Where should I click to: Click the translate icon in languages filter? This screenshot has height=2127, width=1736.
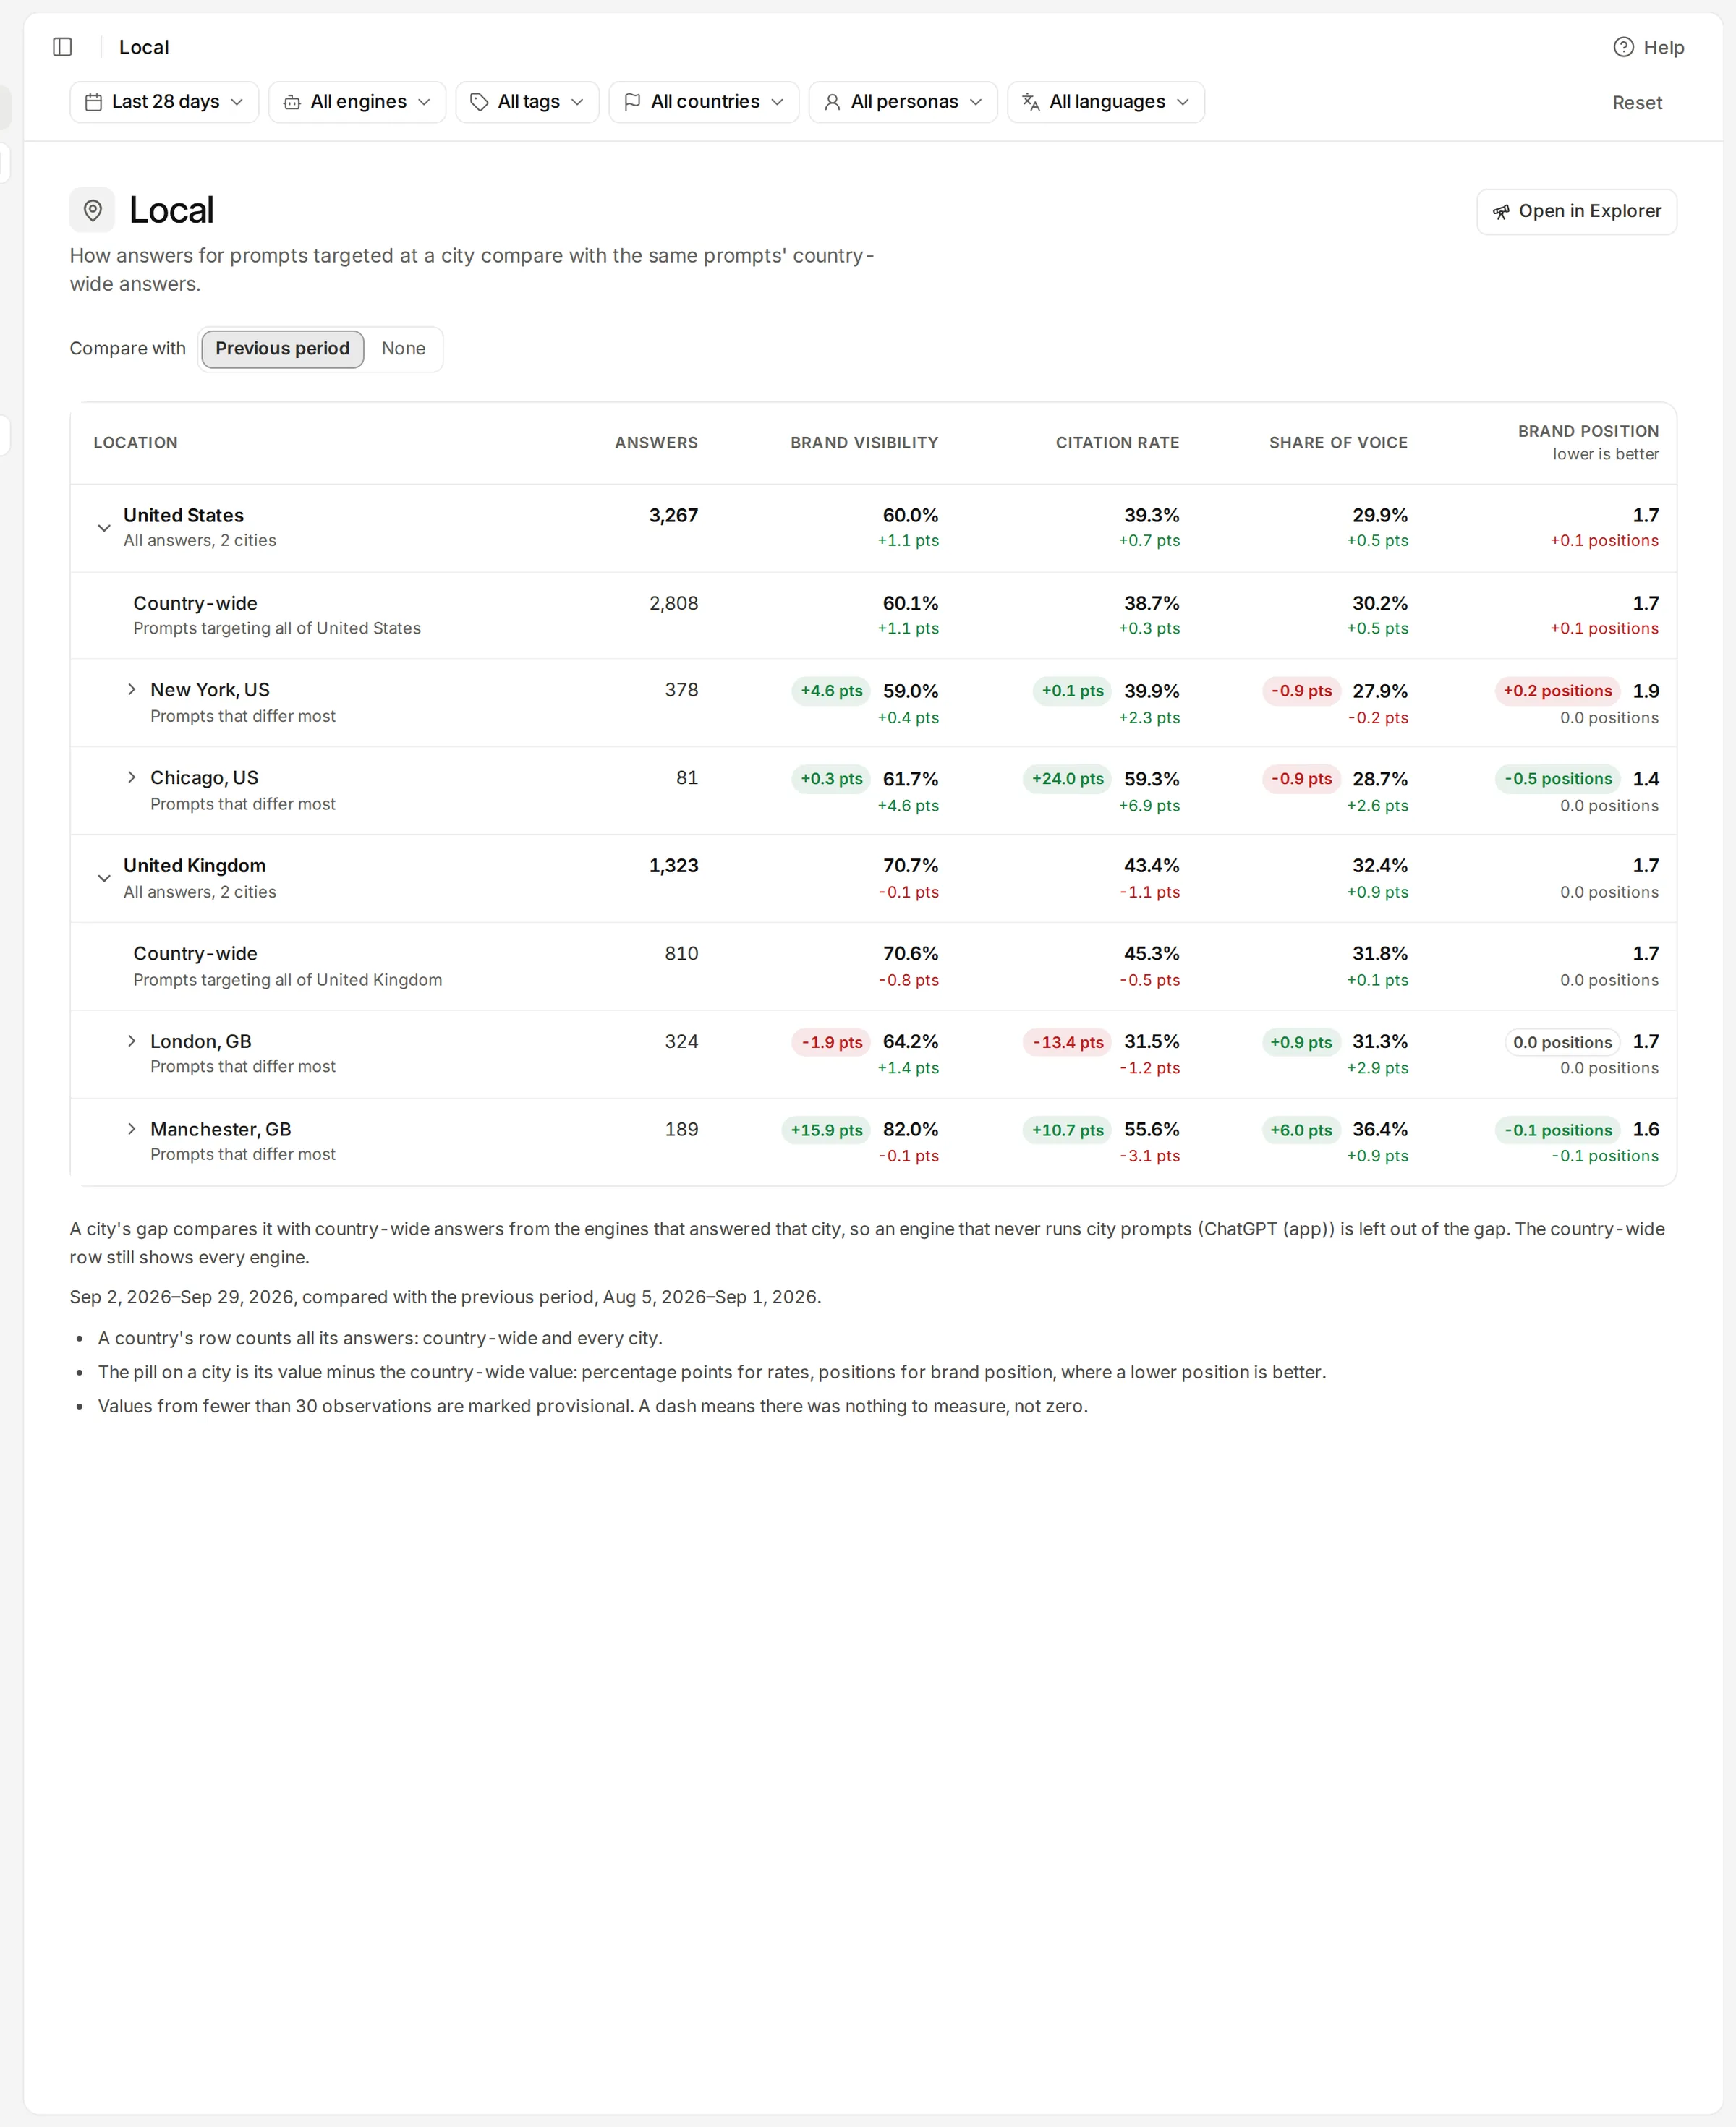pos(1031,102)
